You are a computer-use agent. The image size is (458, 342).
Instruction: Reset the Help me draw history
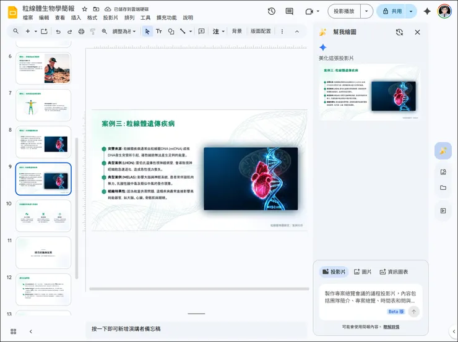point(399,32)
